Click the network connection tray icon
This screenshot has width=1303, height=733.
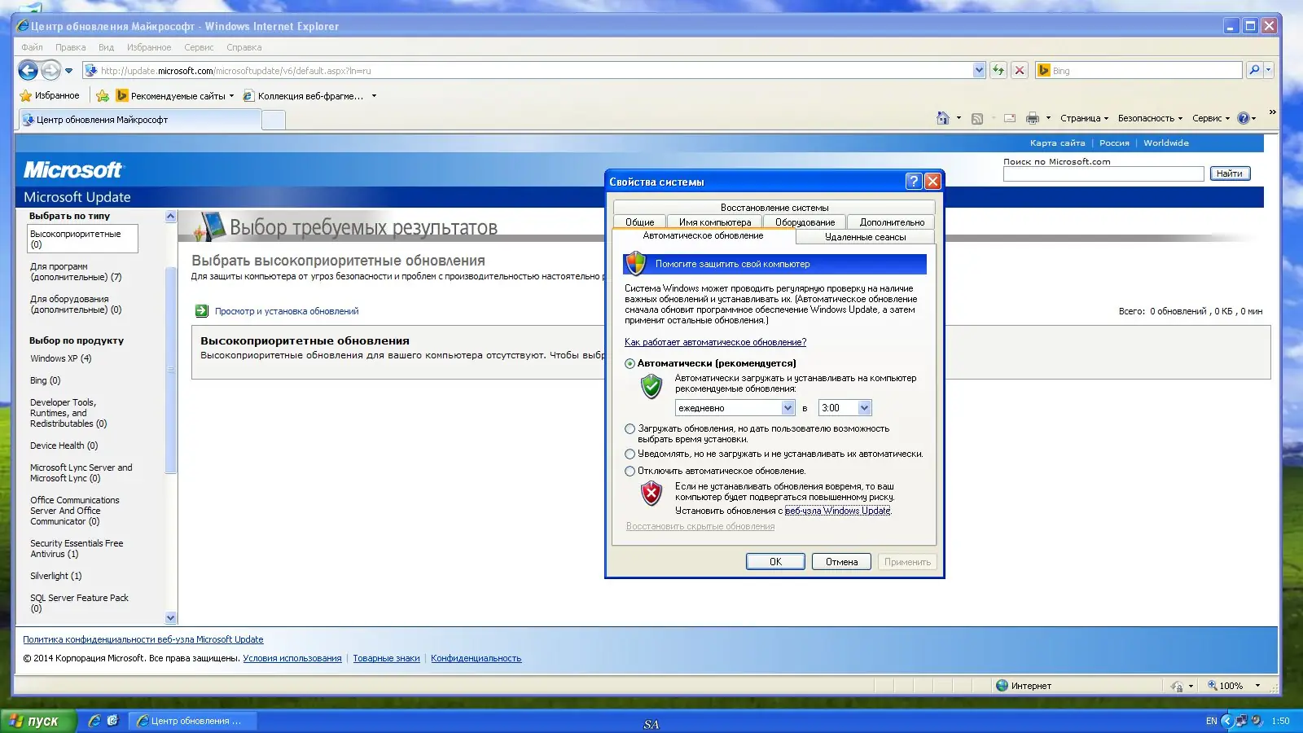click(x=1241, y=721)
